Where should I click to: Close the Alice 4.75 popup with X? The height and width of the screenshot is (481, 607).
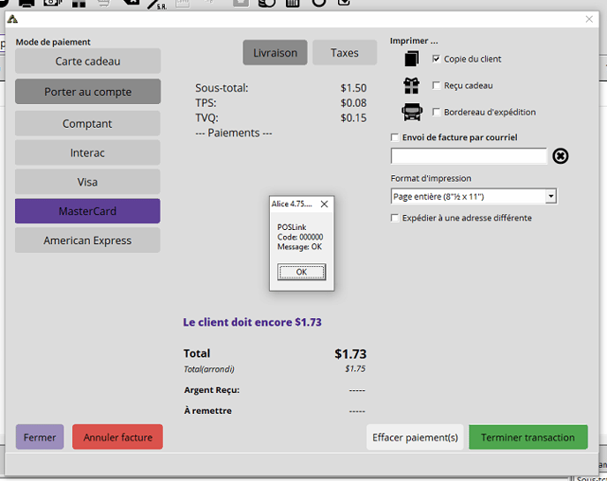click(x=325, y=204)
